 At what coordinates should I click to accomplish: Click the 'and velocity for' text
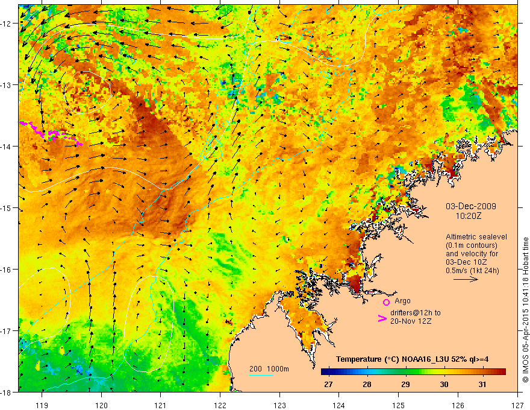[x=472, y=254]
